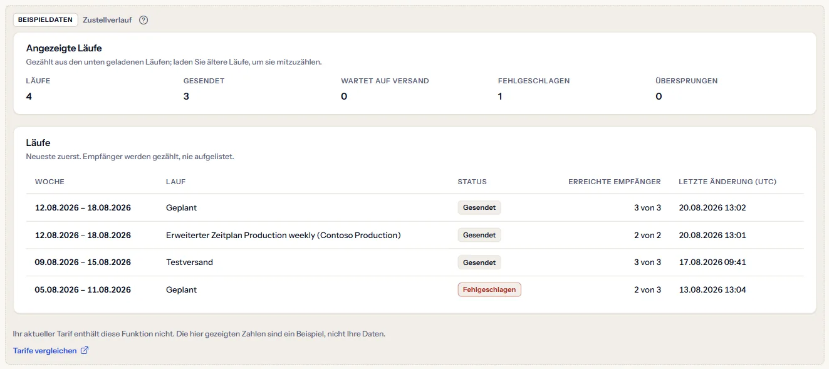This screenshot has width=829, height=369.
Task: Click the Fehlgeschlagen status badge
Action: [x=489, y=290]
